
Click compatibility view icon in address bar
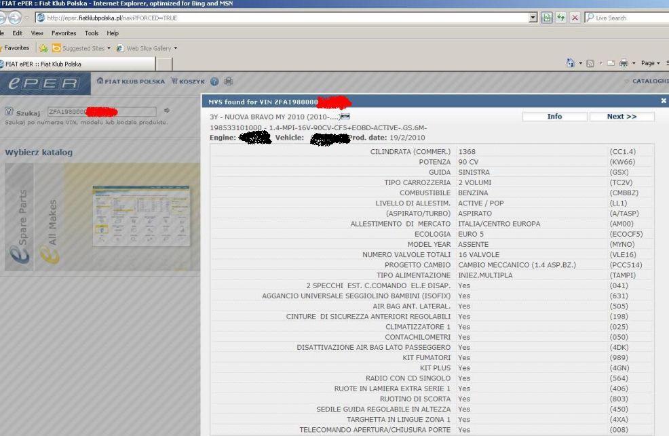pyautogui.click(x=547, y=18)
